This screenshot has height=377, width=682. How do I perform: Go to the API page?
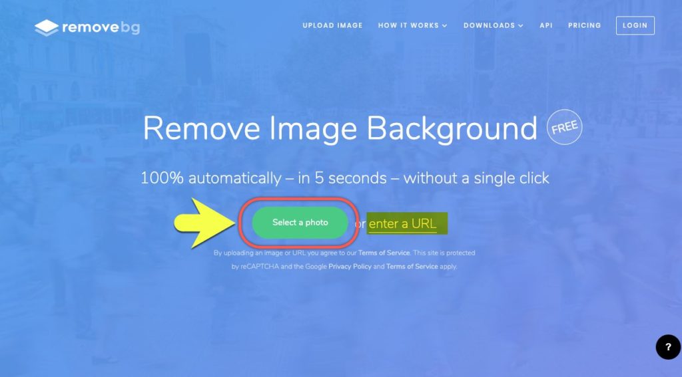point(546,26)
